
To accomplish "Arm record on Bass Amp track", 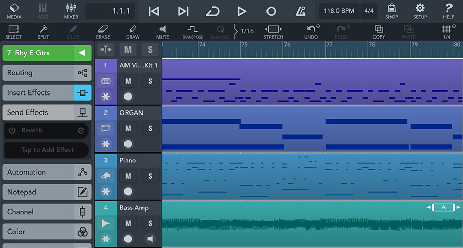I will pos(128,239).
